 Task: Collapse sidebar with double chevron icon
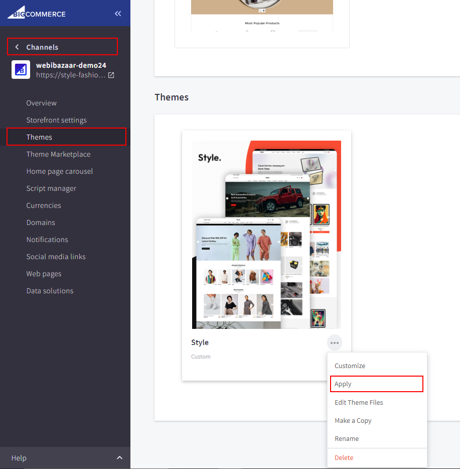(x=118, y=14)
